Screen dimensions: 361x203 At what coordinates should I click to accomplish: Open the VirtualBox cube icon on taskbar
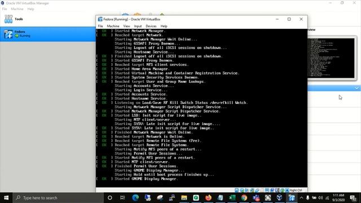coord(280,198)
